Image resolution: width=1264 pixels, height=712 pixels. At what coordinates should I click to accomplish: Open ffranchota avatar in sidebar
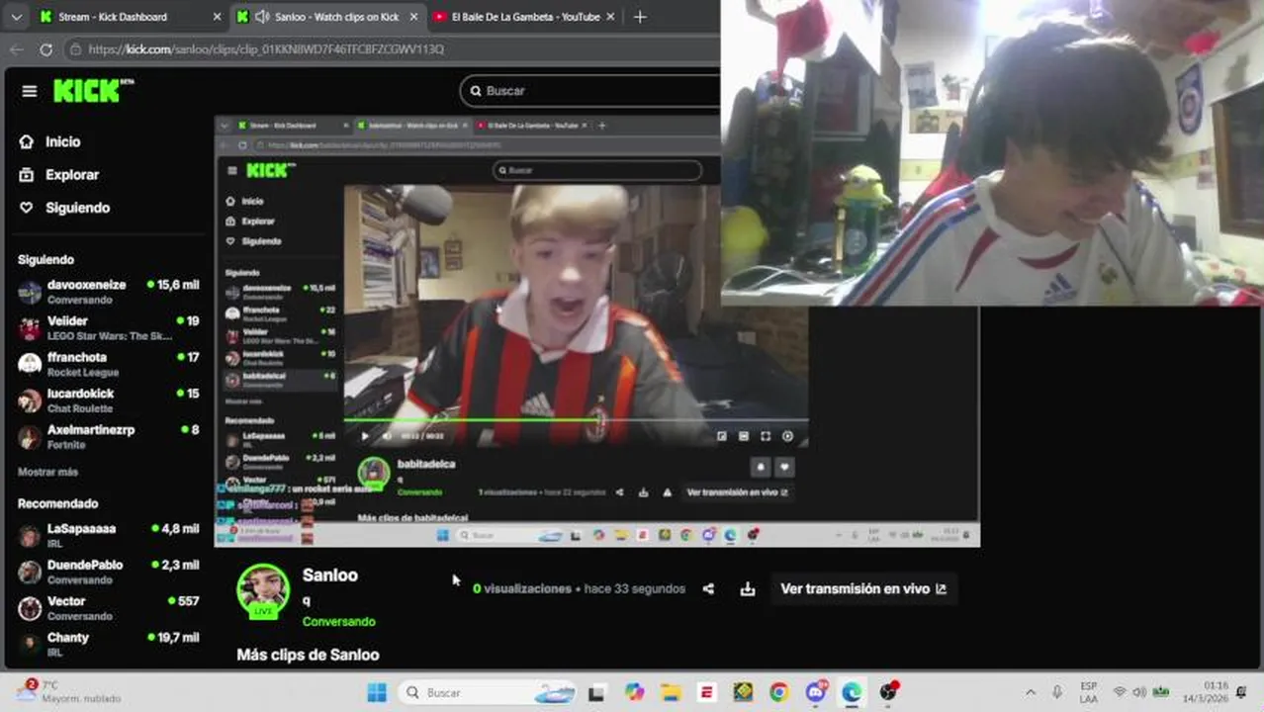coord(30,364)
